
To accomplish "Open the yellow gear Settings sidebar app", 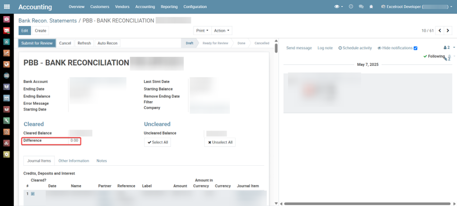I will pos(6,154).
